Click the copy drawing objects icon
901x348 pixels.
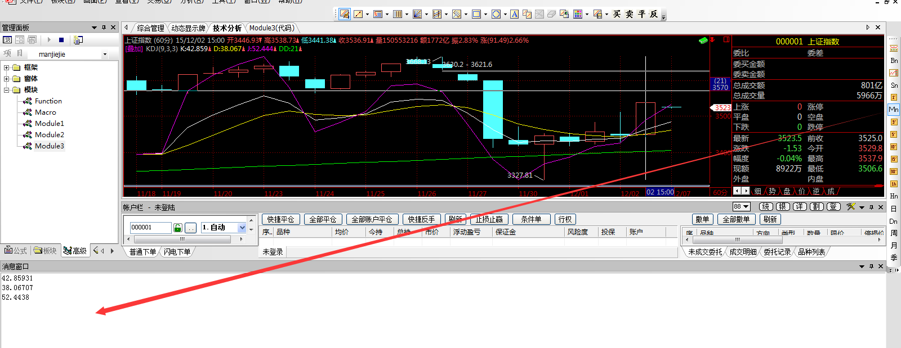tap(527, 14)
